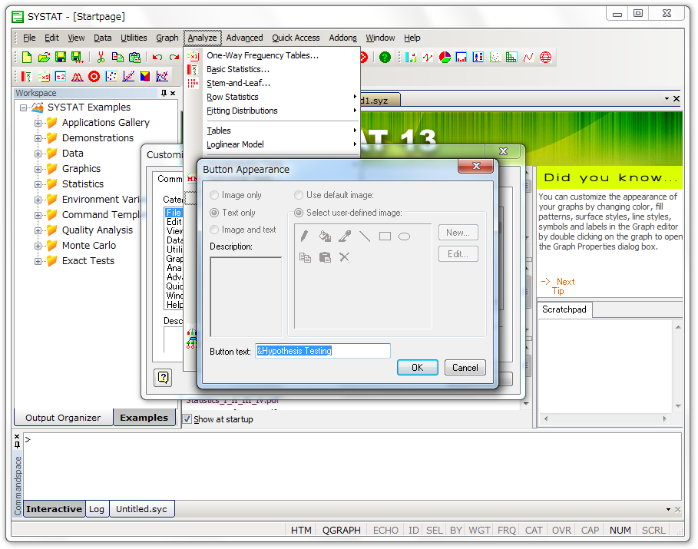The height and width of the screenshot is (549, 698).
Task: Expand the Monte Carlo node
Action: [38, 246]
